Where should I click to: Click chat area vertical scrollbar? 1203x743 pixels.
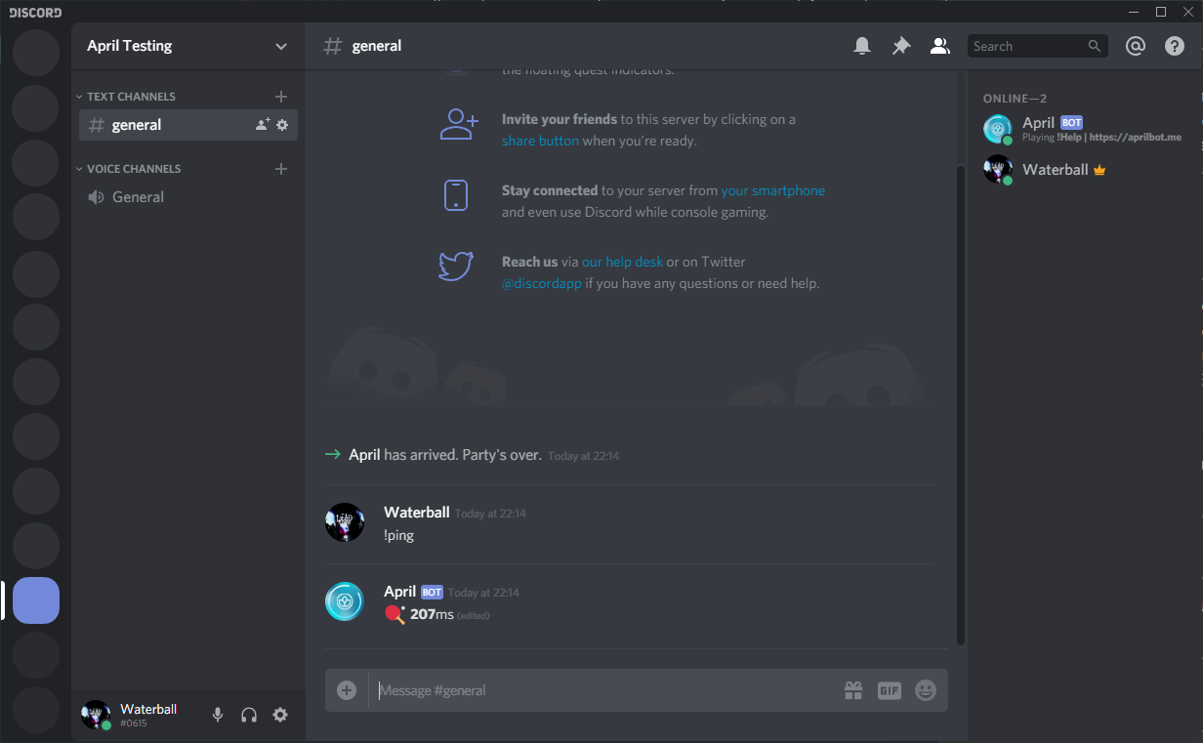pos(961,404)
